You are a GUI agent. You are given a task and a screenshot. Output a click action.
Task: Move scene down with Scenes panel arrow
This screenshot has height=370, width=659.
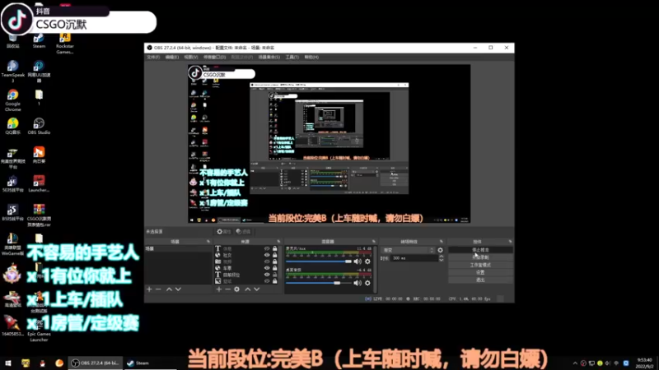point(178,289)
